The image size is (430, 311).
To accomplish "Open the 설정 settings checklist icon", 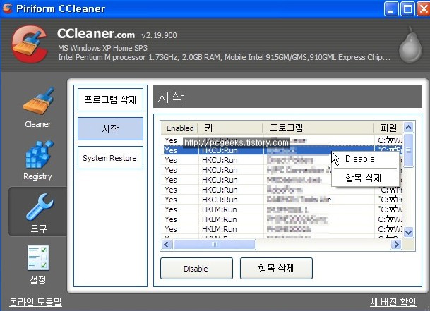I will (38, 258).
